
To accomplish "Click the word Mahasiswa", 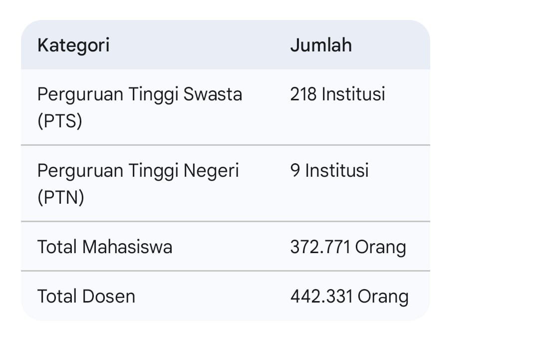I will (127, 247).
